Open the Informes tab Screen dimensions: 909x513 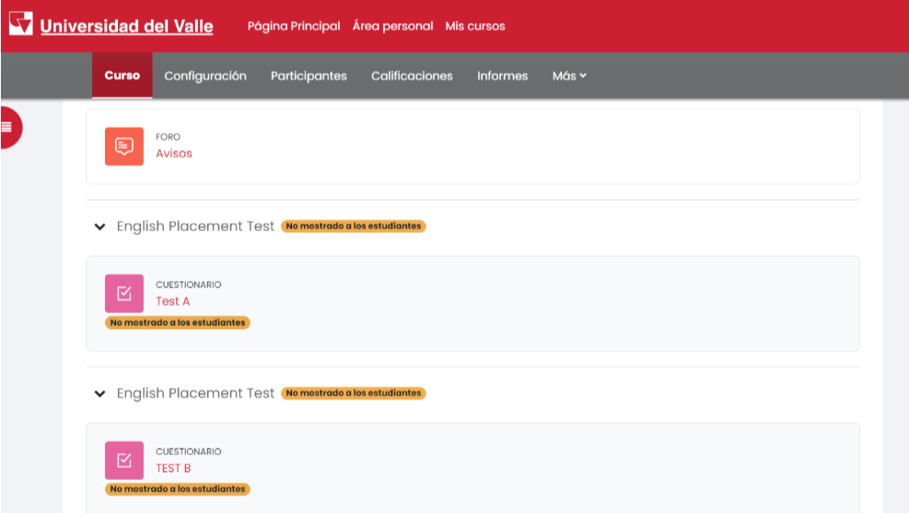[502, 76]
